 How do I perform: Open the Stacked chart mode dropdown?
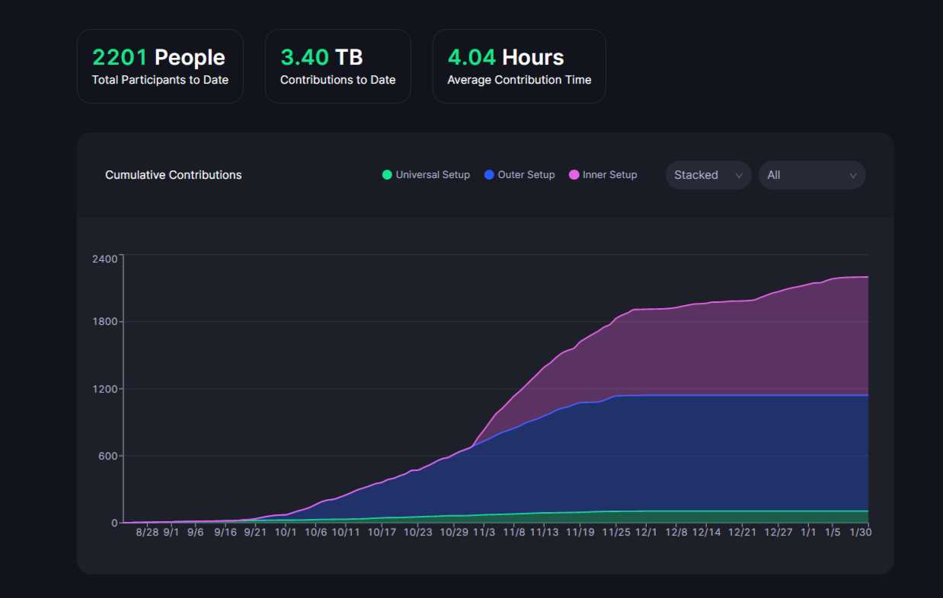pos(708,175)
